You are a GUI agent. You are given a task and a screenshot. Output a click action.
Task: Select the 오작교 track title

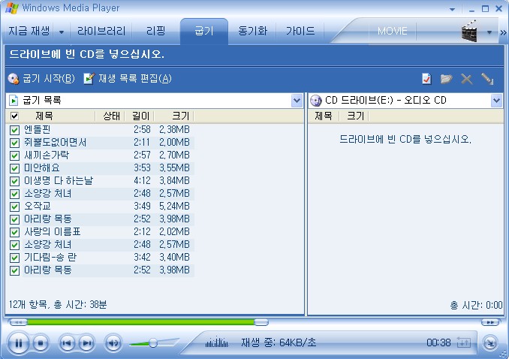(x=38, y=207)
